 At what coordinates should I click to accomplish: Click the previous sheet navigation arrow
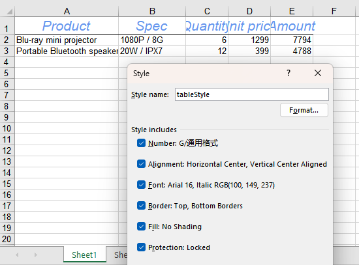[x=17, y=255]
